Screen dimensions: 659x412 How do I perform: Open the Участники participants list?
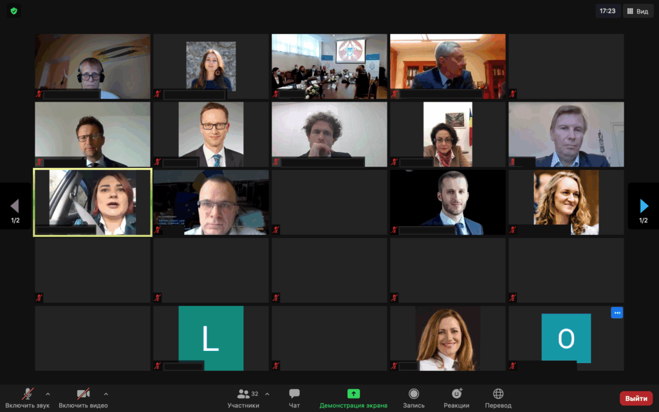tap(244, 398)
